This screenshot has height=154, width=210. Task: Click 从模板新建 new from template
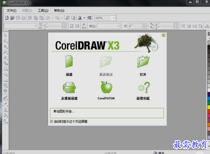tap(69, 91)
